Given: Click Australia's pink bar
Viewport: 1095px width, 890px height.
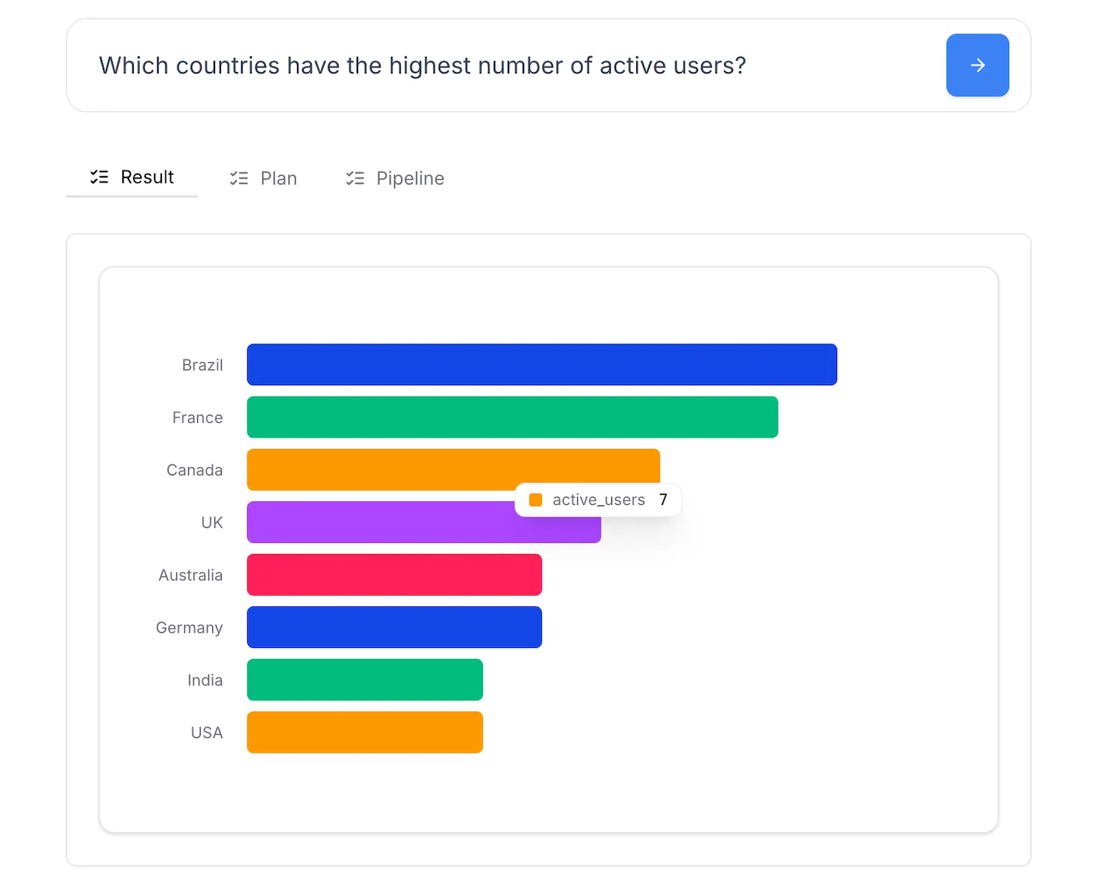Looking at the screenshot, I should 394,575.
